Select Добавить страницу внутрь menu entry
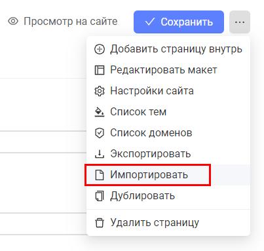Image resolution: width=264 pixels, height=251 pixels. pos(168,49)
